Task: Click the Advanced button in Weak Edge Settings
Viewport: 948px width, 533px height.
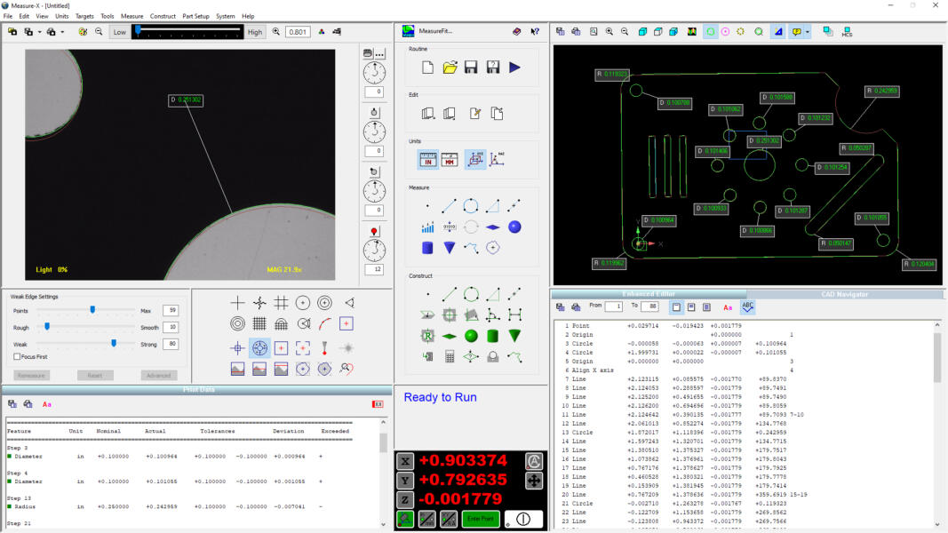Action: tap(159, 376)
